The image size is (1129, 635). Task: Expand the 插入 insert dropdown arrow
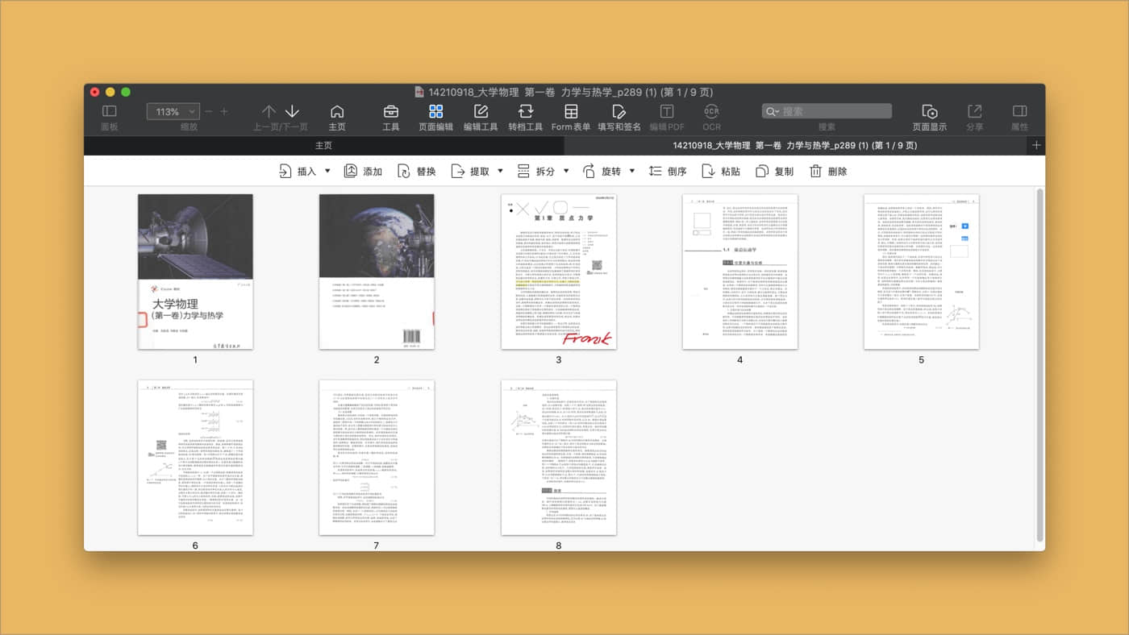click(x=327, y=172)
